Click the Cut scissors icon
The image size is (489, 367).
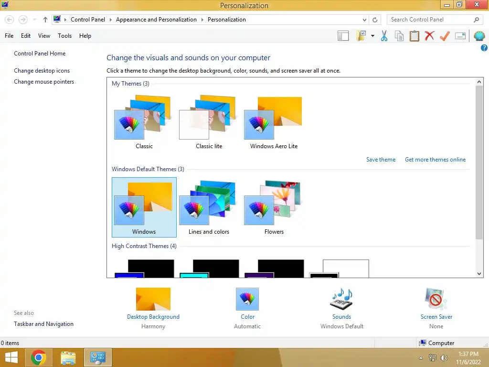click(x=384, y=36)
